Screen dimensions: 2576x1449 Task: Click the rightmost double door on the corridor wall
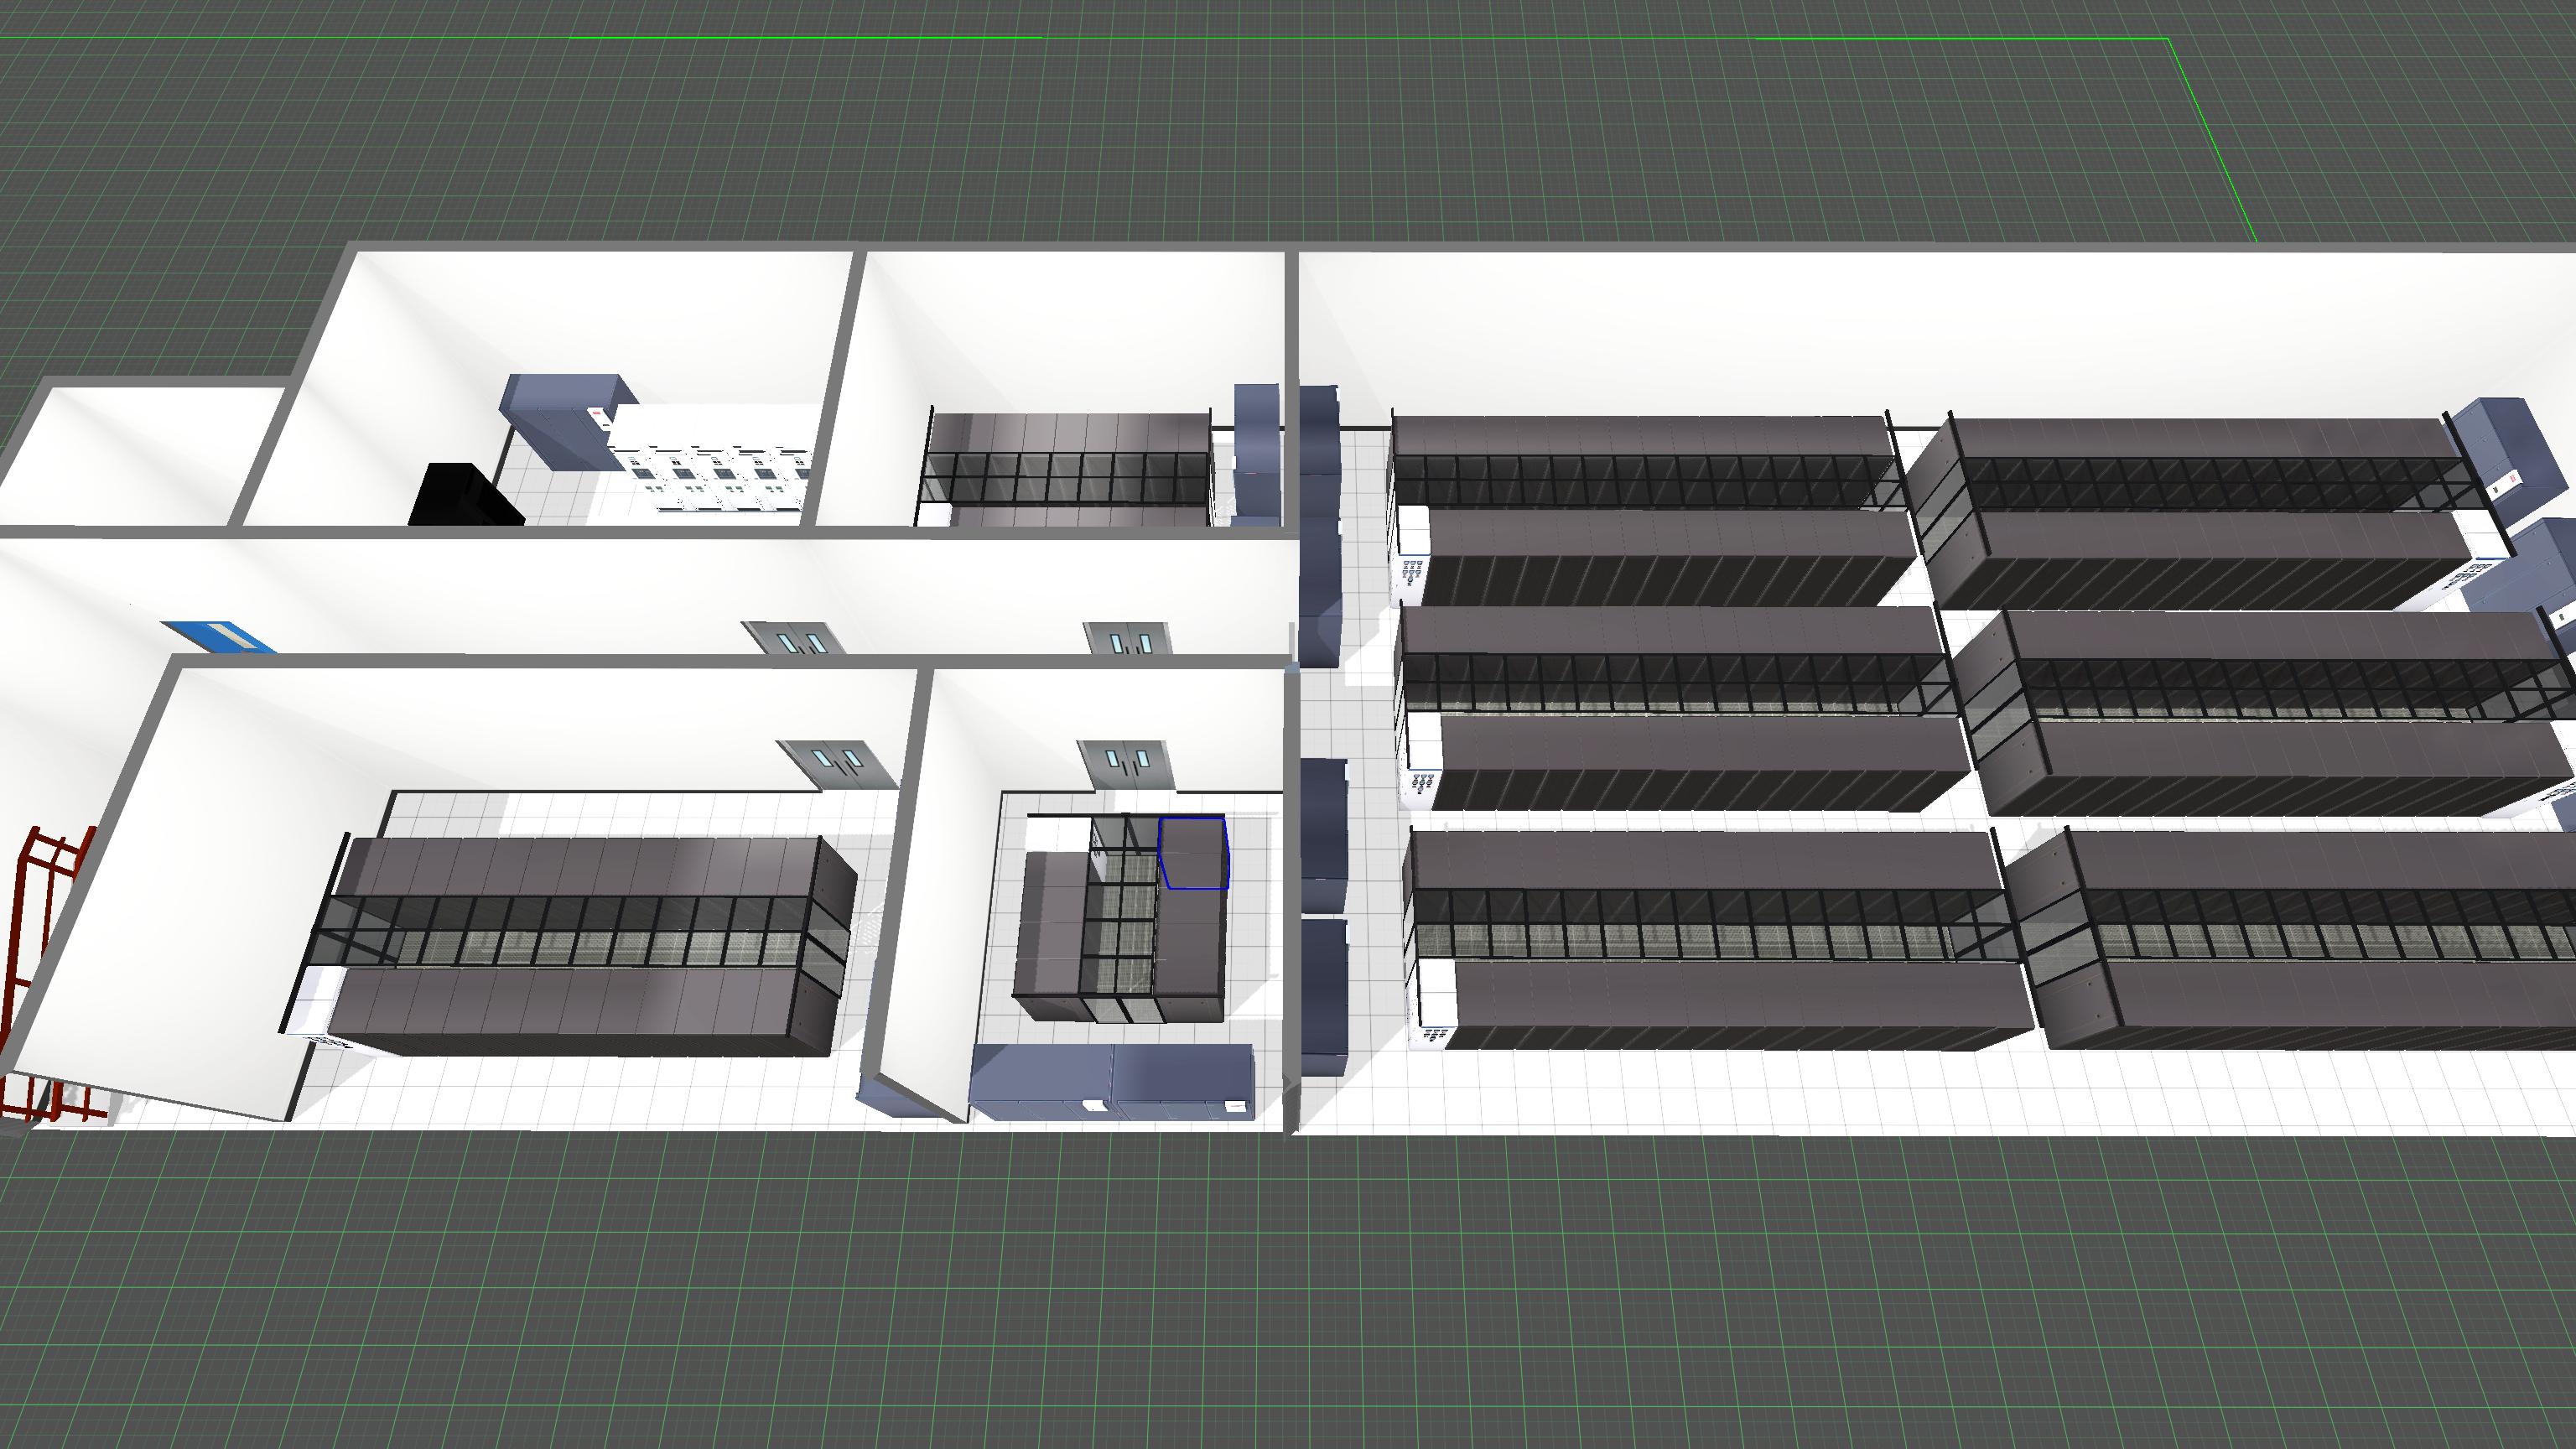pos(1127,638)
